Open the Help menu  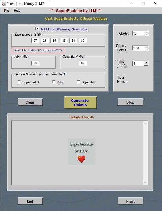point(17,11)
